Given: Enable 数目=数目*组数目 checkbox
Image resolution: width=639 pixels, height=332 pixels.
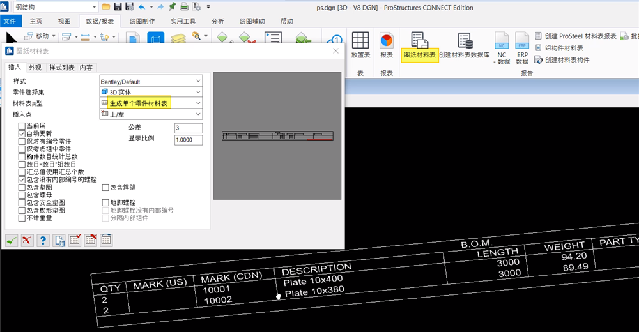Looking at the screenshot, I should coord(22,165).
